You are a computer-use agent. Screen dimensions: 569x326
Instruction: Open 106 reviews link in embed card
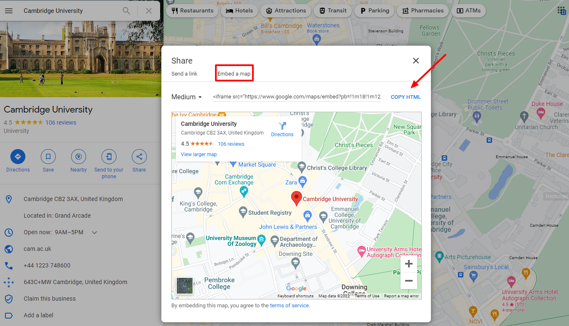pos(231,144)
